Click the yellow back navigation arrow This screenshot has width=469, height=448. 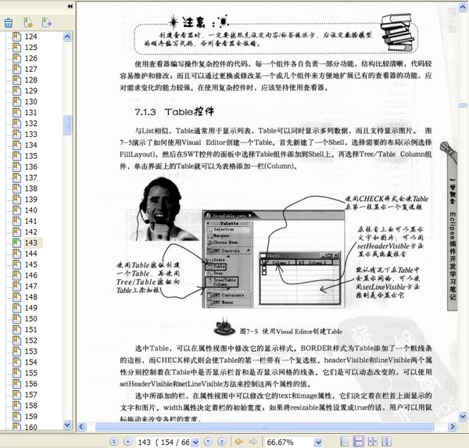(239, 442)
